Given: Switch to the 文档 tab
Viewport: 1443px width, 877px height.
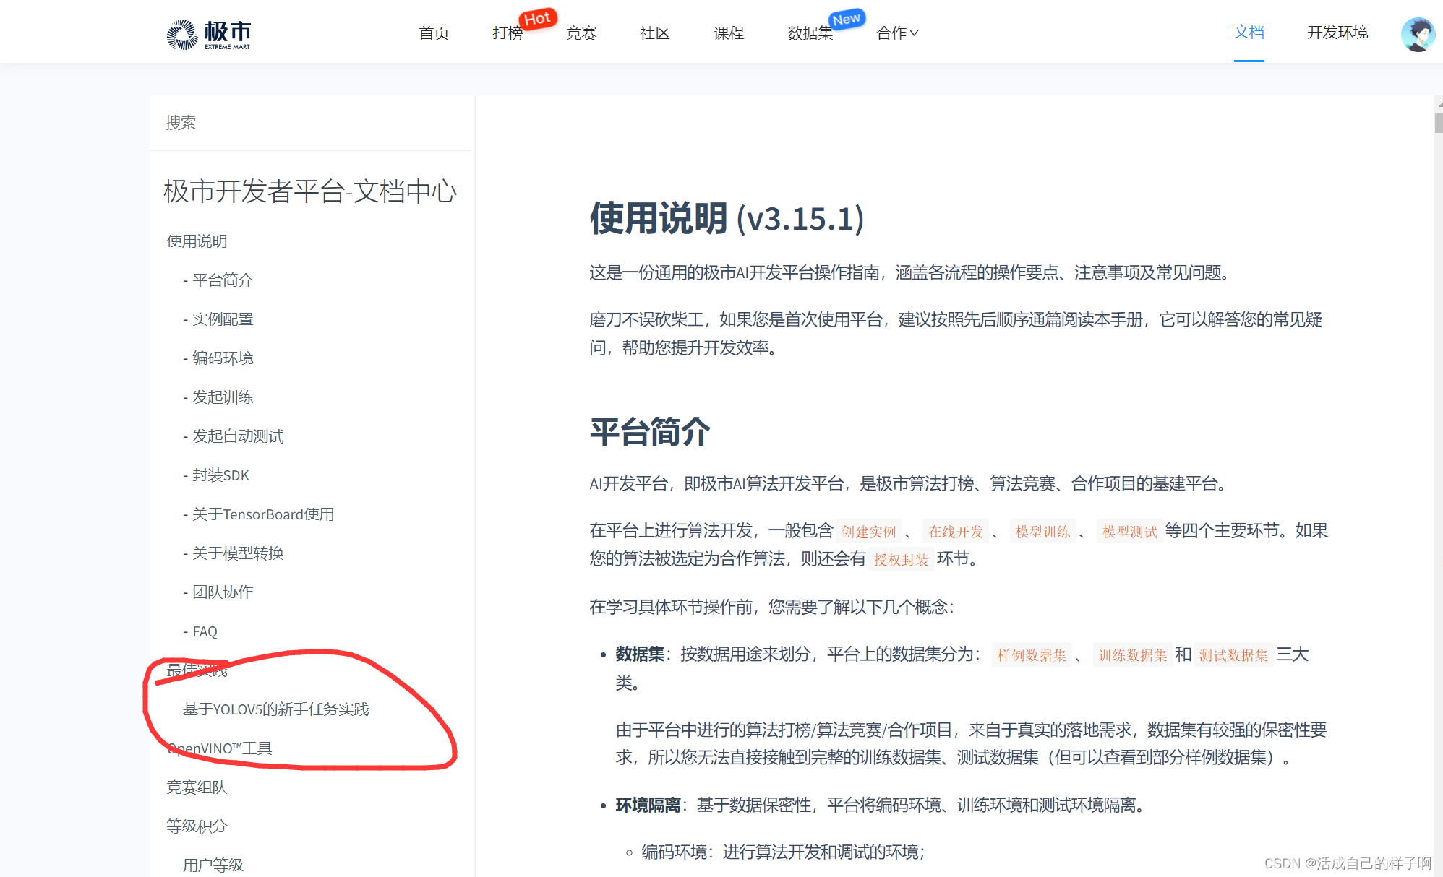Looking at the screenshot, I should pos(1249,33).
